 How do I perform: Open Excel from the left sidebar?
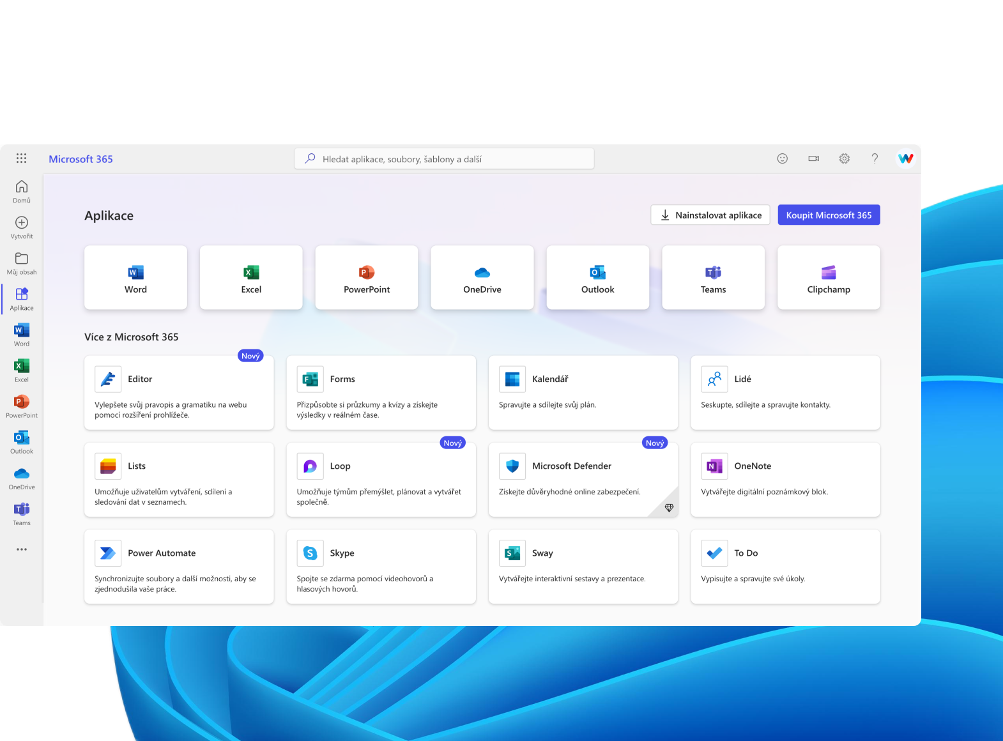[22, 370]
